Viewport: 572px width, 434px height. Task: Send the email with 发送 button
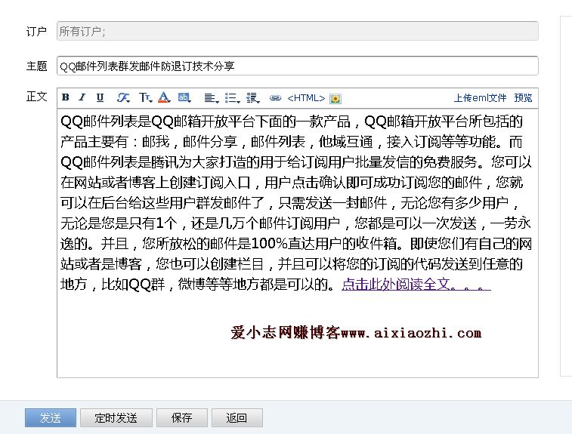coord(51,417)
